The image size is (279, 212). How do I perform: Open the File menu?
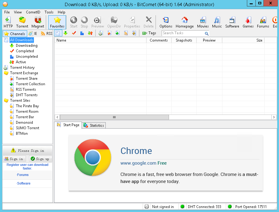pos(7,12)
